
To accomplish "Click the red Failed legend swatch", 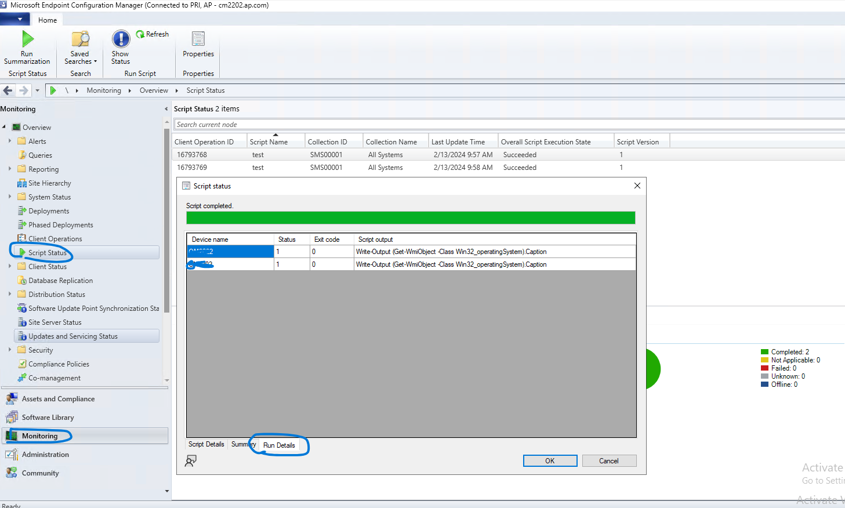I will 764,368.
